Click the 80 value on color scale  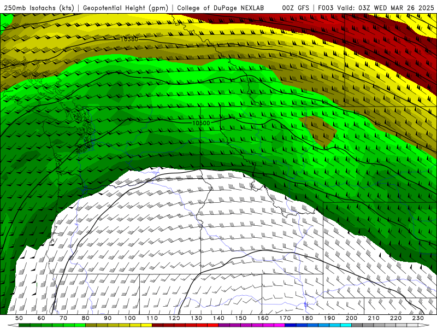(86, 318)
